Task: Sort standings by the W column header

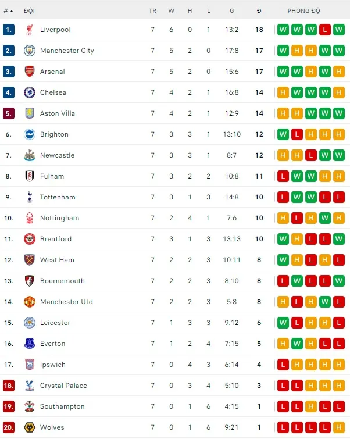Action: click(x=171, y=10)
